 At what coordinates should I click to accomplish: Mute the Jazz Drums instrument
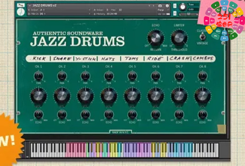pyautogui.click(x=175, y=13)
